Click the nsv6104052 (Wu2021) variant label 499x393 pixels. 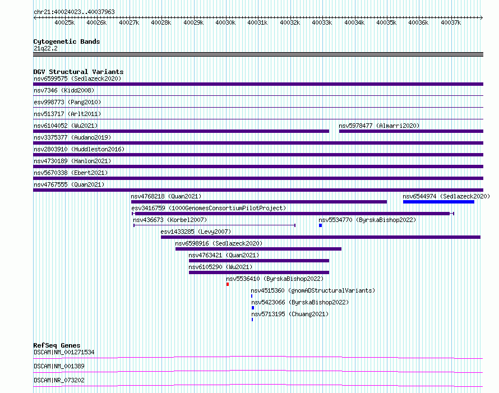[x=66, y=126]
